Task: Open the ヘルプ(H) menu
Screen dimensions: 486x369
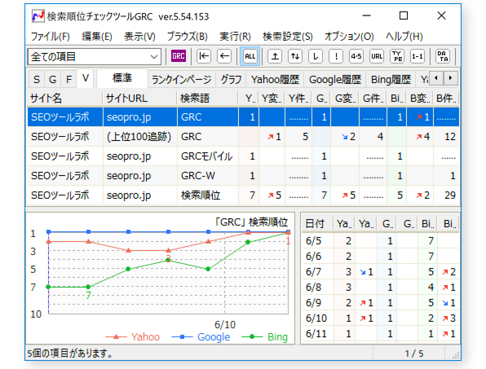Action: pyautogui.click(x=404, y=37)
